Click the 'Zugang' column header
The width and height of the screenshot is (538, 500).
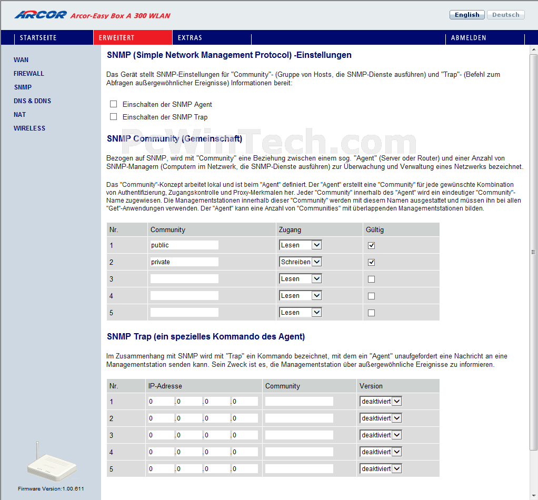pos(290,230)
